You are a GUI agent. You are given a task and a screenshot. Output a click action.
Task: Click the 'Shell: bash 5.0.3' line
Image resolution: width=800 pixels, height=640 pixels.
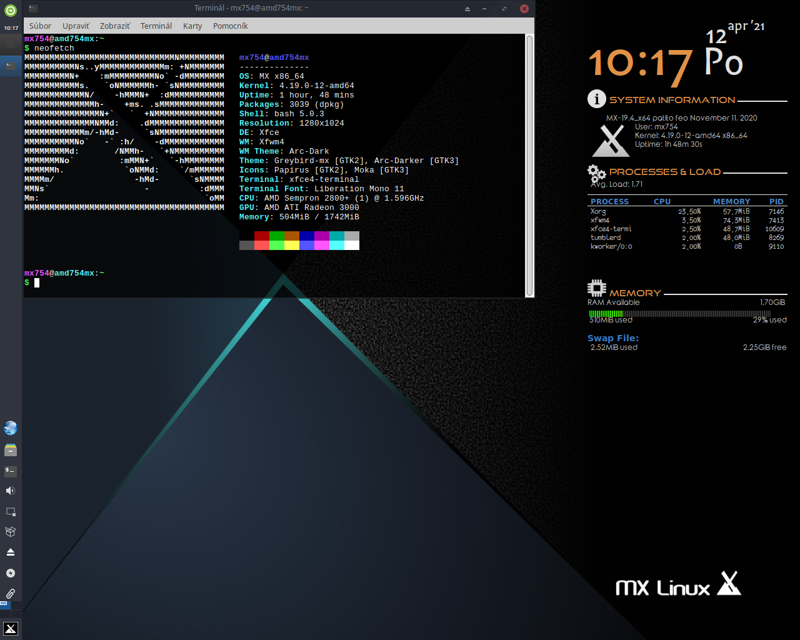point(282,114)
